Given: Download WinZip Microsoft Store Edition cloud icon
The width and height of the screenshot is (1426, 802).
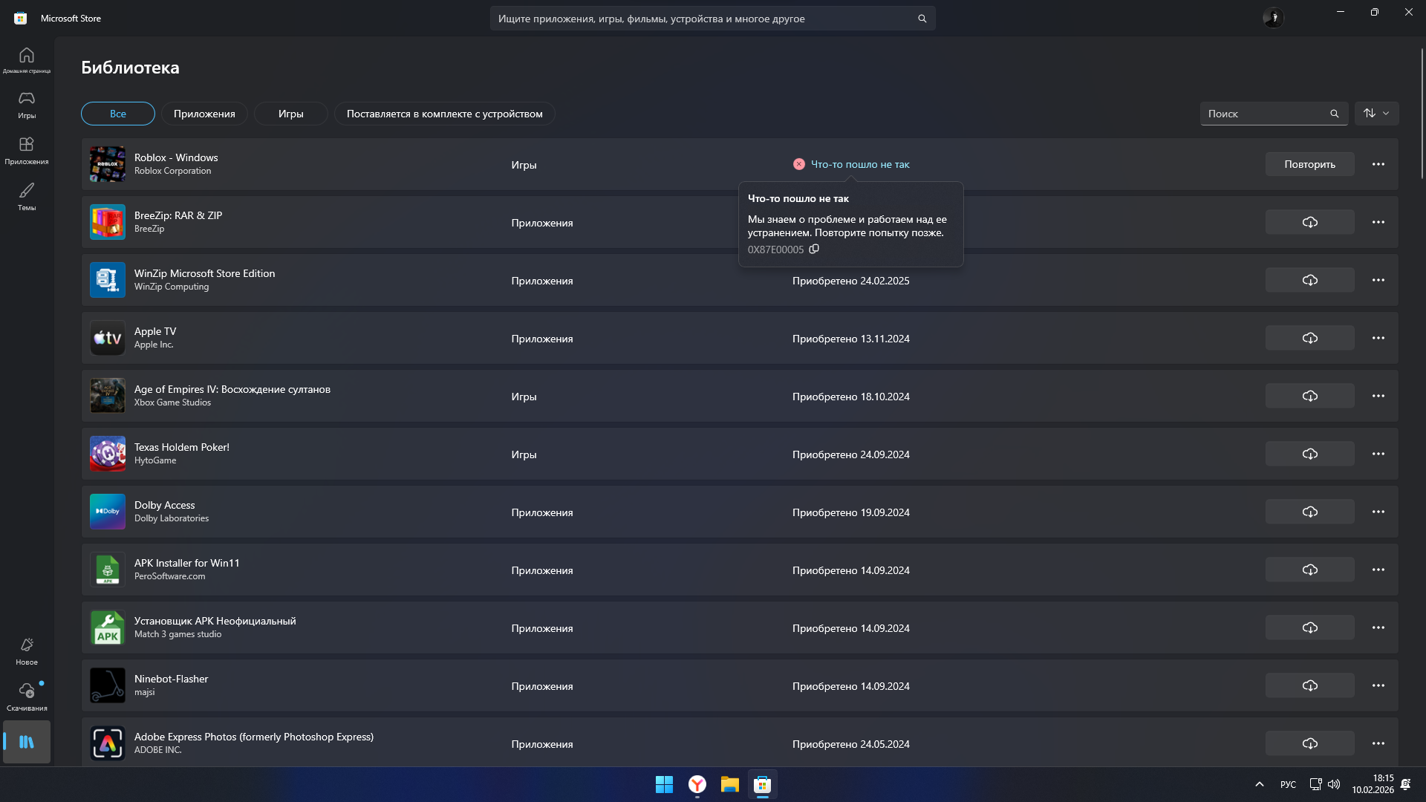Looking at the screenshot, I should [1309, 280].
